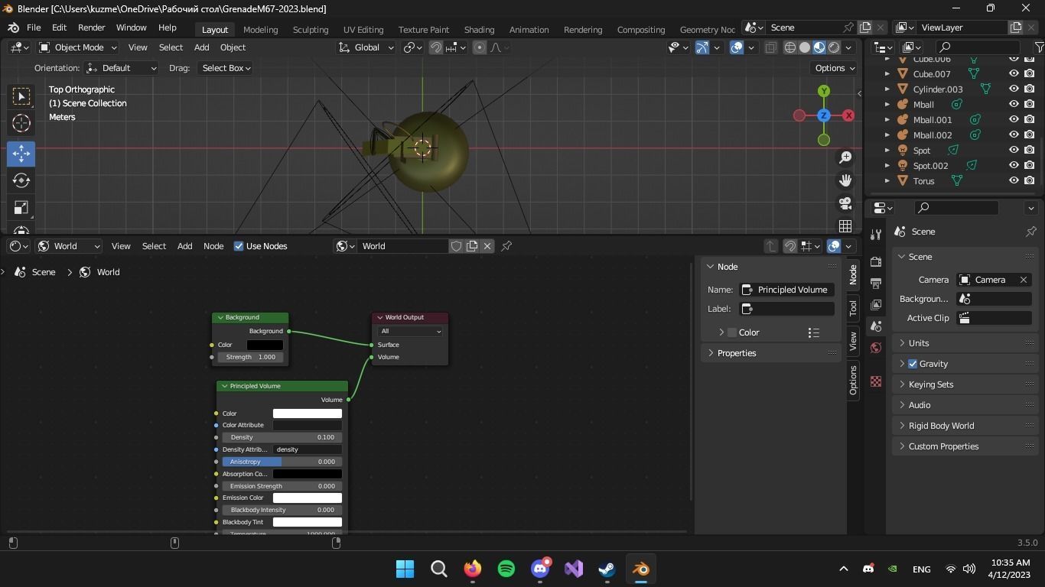The height and width of the screenshot is (587, 1045).
Task: Disable rendering for the Spot light
Action: (x=1030, y=151)
